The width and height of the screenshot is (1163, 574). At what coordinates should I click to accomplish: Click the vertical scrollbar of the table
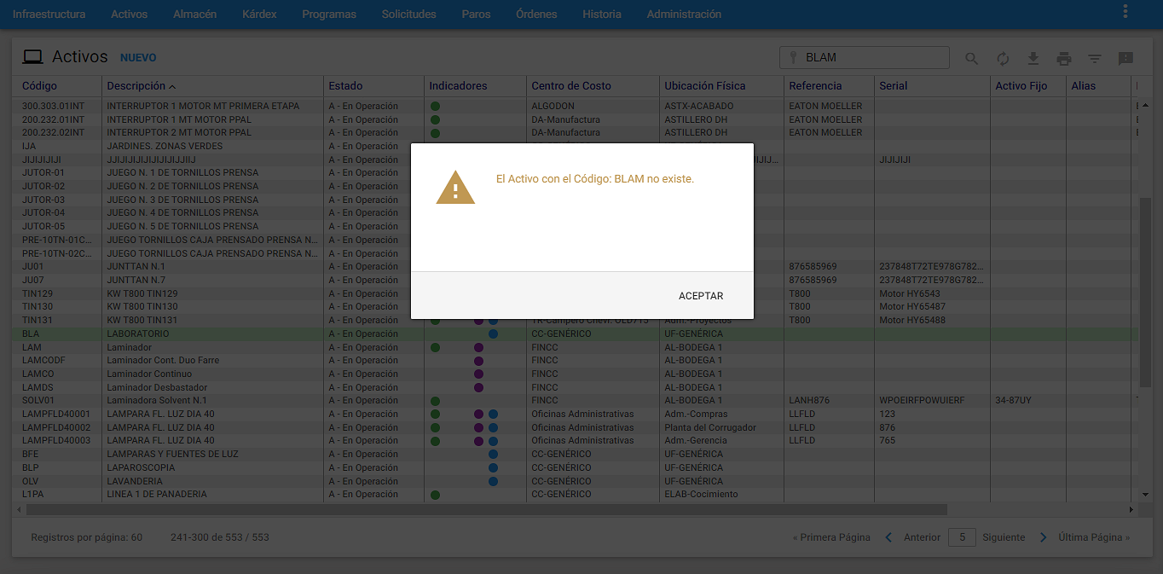click(1145, 293)
